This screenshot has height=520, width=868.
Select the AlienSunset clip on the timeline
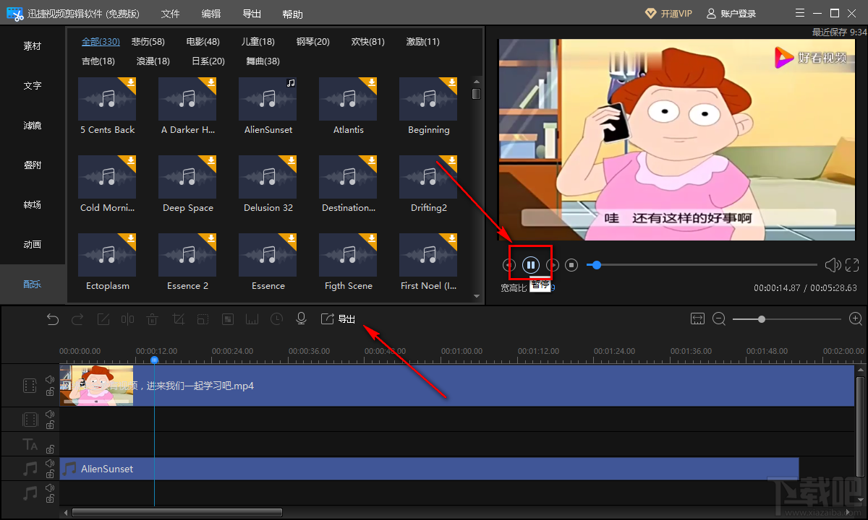click(429, 469)
